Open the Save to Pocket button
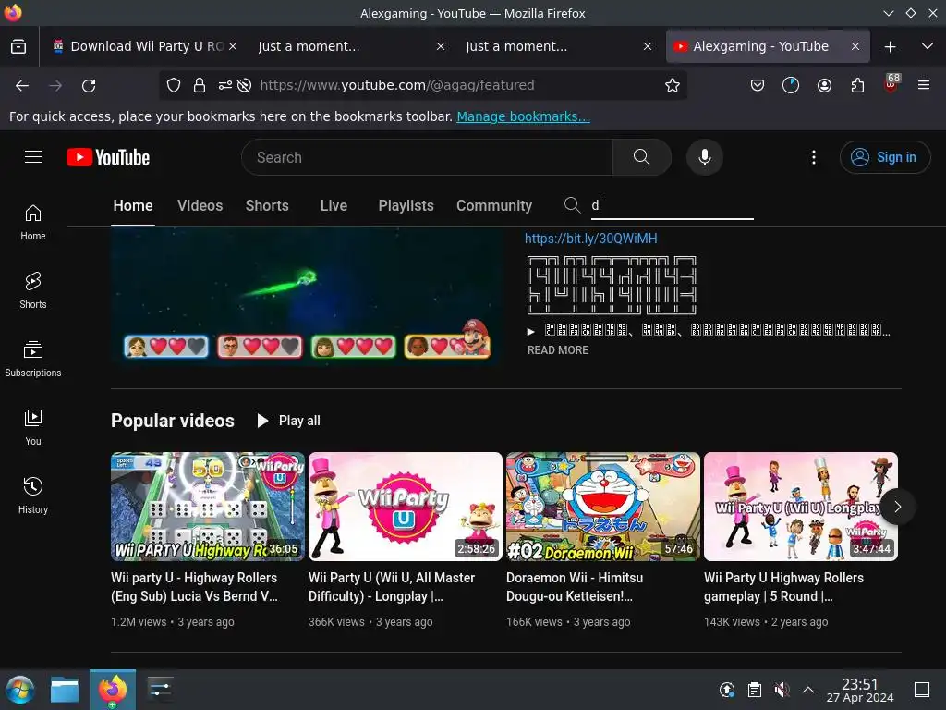Screen dimensions: 946x710 (x=758, y=86)
